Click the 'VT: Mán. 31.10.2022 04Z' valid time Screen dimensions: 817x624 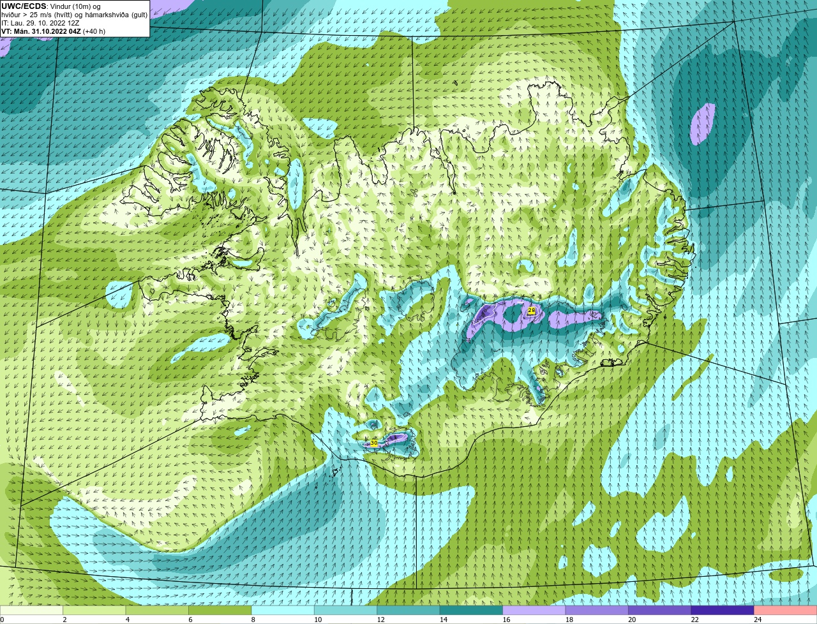41,31
